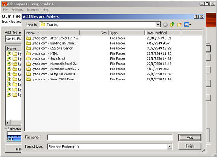Click the folder icon of After Effects row
Viewport: 217px width, 157px height.
coord(28,38)
